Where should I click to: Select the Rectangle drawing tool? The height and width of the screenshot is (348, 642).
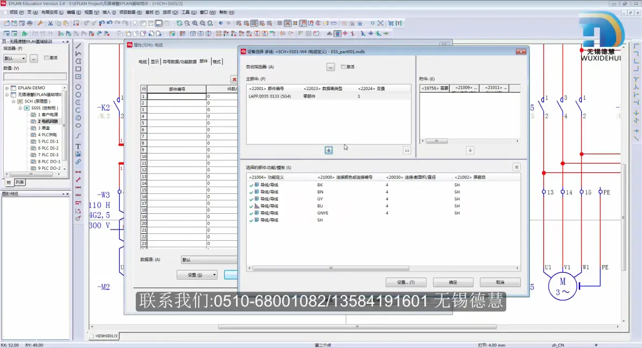78,69
